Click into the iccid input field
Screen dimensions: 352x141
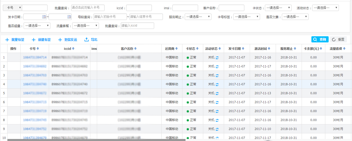(x=139, y=8)
